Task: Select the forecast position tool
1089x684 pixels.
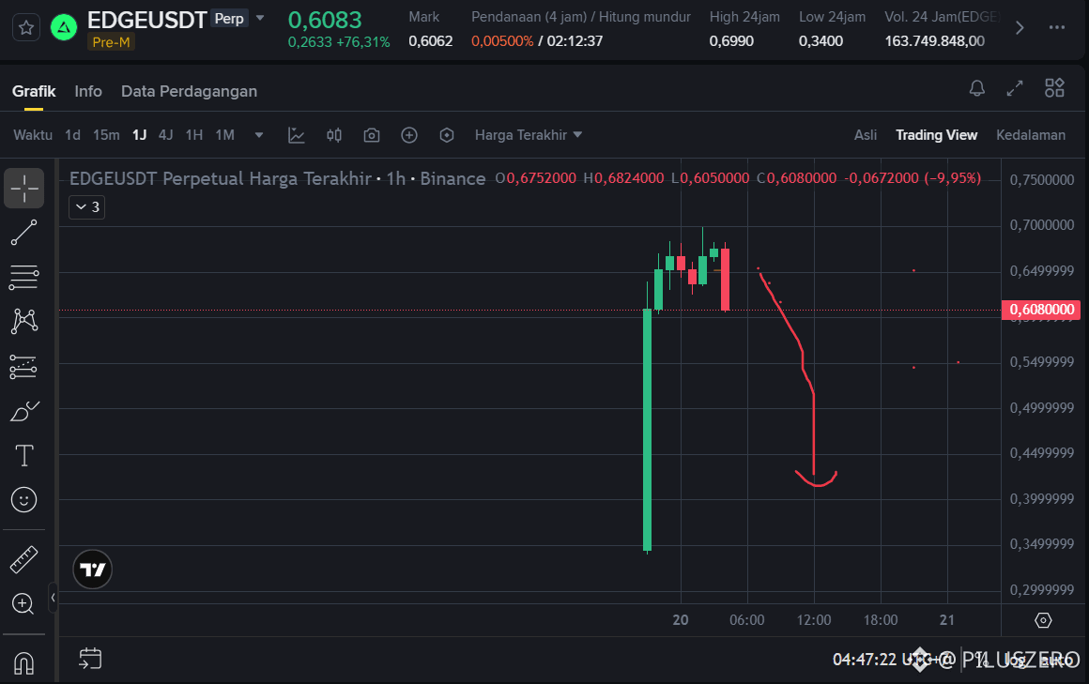Action: 24,367
